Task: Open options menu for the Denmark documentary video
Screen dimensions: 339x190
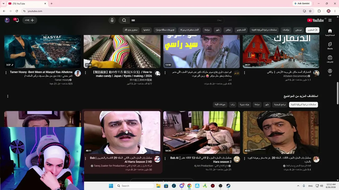Action: pyautogui.click(x=244, y=73)
